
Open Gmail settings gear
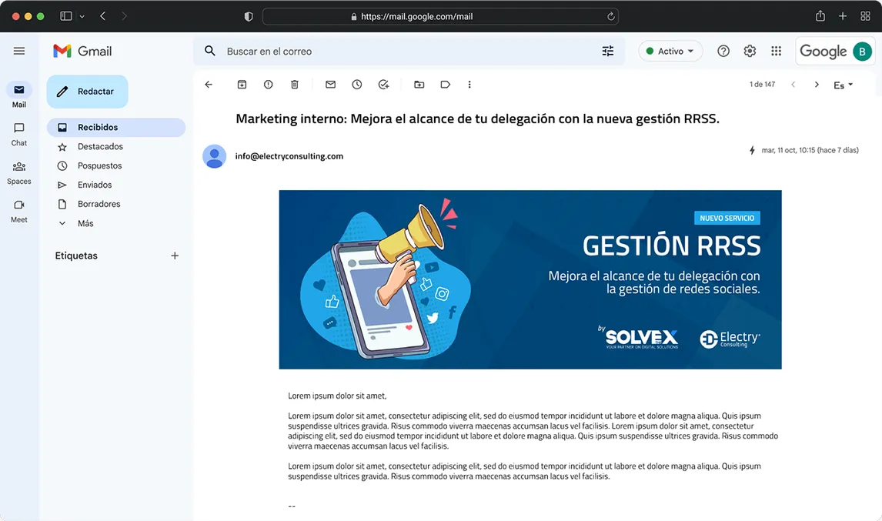[x=750, y=51]
